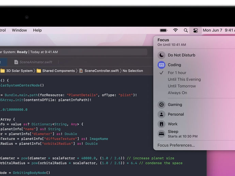Click the Coding focus label
This screenshot has height=176, width=235.
pyautogui.click(x=174, y=65)
